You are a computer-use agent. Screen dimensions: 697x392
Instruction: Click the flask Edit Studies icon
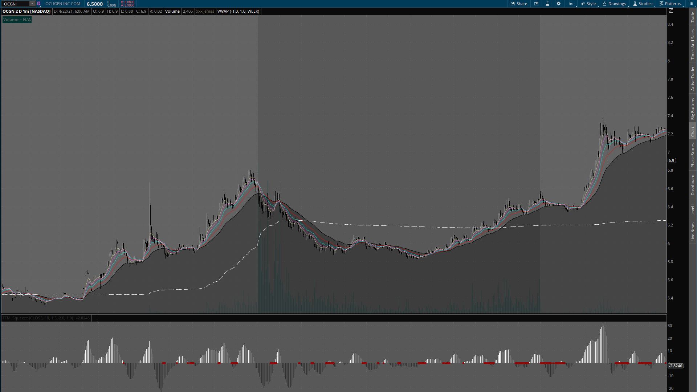pyautogui.click(x=547, y=4)
